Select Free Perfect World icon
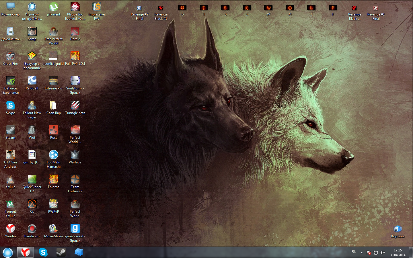Image resolution: width=413 pixels, height=258 pixels. click(54, 36)
